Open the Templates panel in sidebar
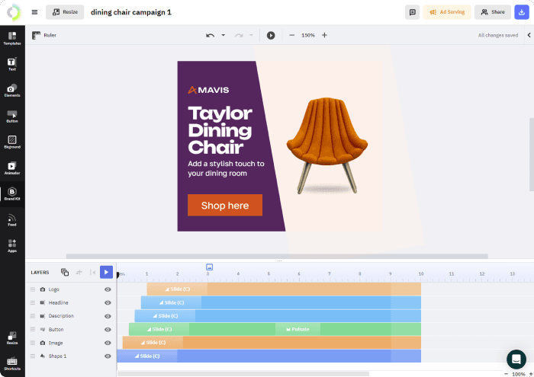The image size is (534, 377). (x=11, y=37)
